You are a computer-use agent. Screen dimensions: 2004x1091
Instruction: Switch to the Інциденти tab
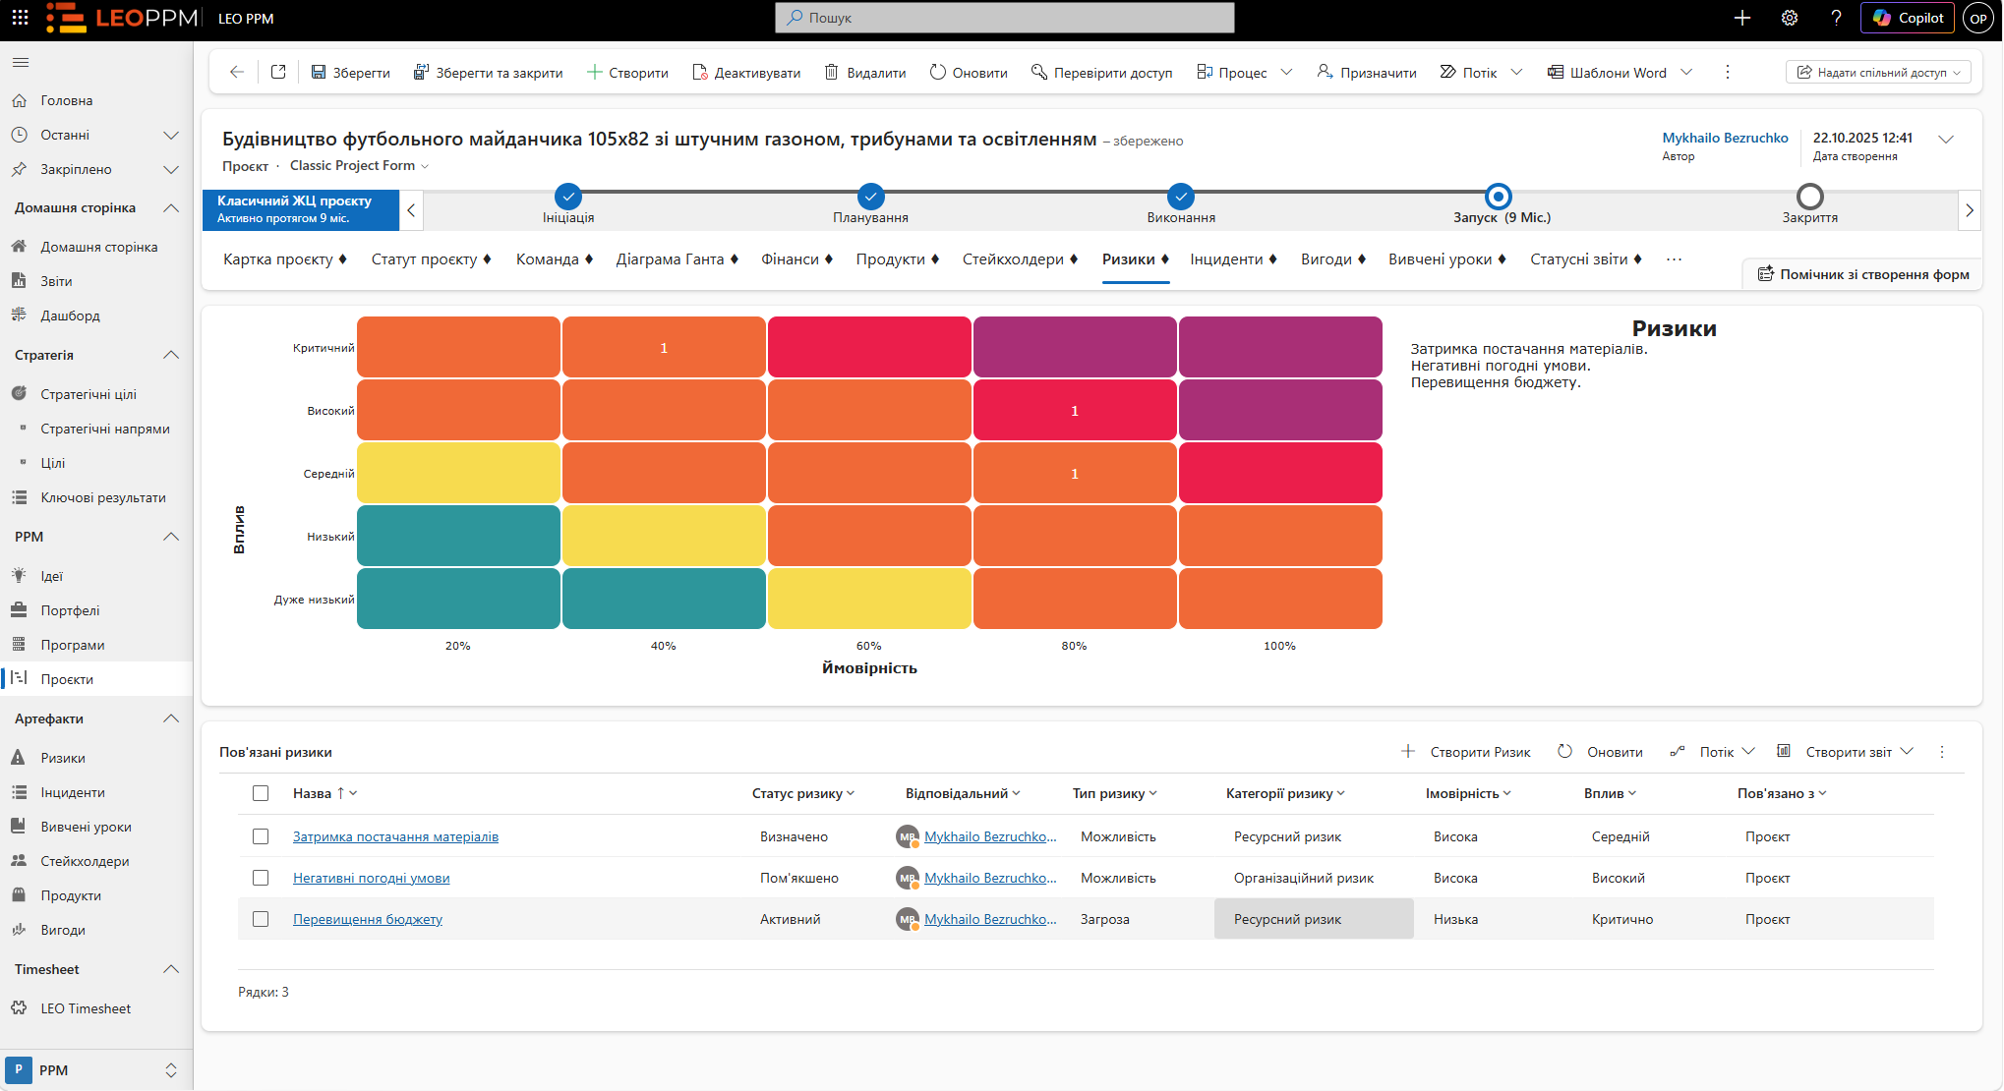click(1233, 259)
